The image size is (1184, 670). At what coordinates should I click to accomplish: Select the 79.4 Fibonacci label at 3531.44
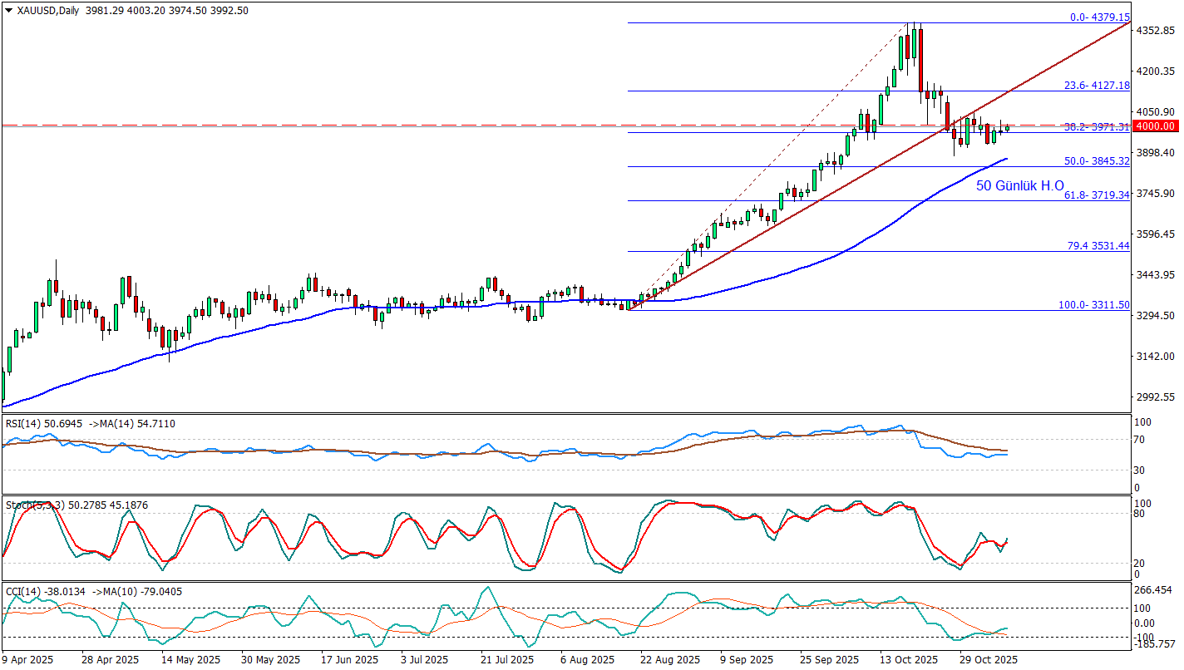pos(1098,246)
